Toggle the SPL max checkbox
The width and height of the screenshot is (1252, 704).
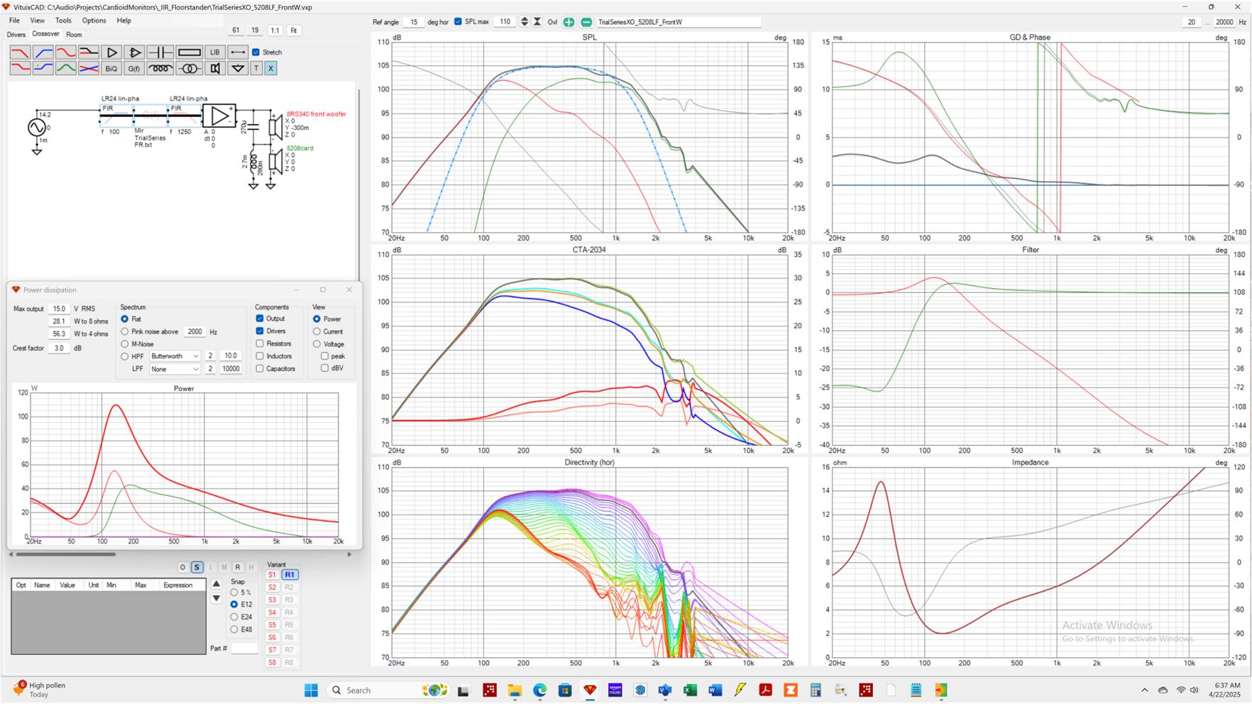point(458,22)
